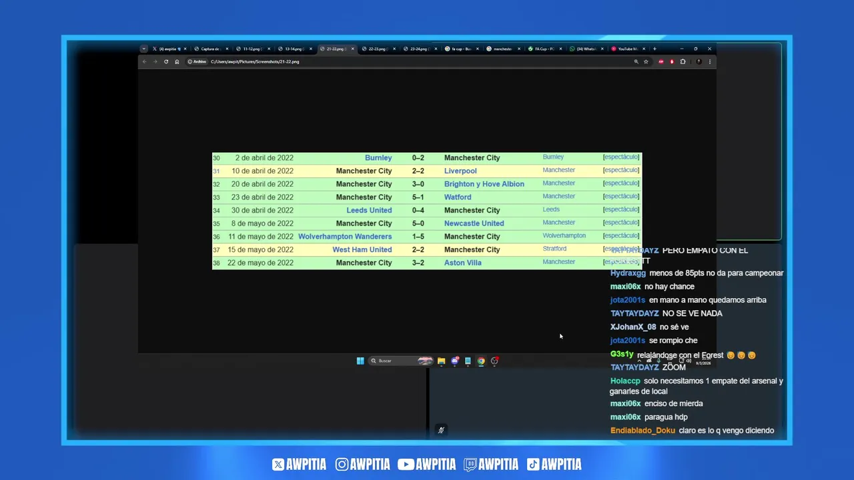Click Brighton y Hove Albion team name
Image resolution: width=854 pixels, height=480 pixels.
click(x=484, y=184)
